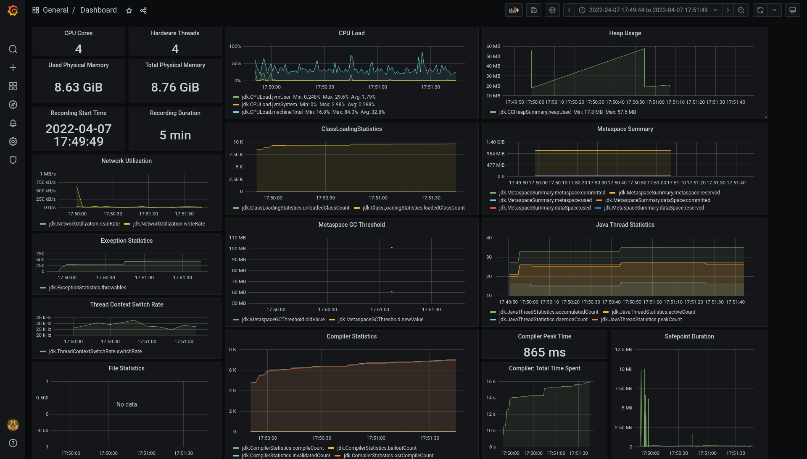Navigate to General in the breadcrumb
This screenshot has width=807, height=459.
click(x=56, y=10)
